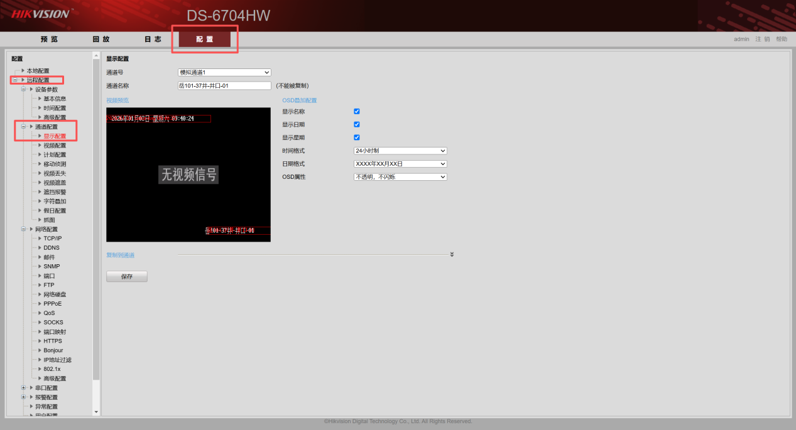Collapse the 远程配置 tree node minus icon

14,80
